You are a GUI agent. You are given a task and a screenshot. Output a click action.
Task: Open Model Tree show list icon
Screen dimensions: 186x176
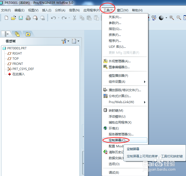point(74,41)
